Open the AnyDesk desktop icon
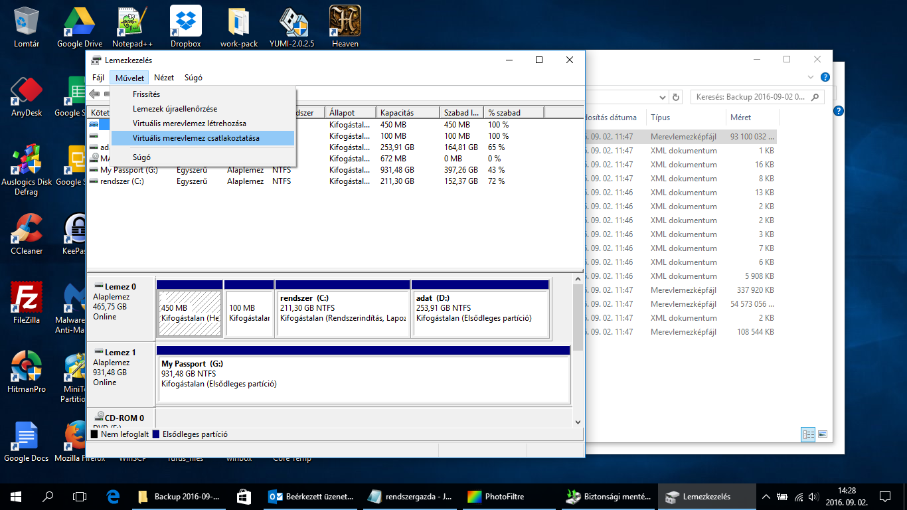 (27, 92)
